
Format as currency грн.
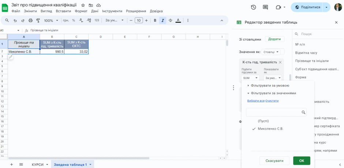tap(66, 20)
